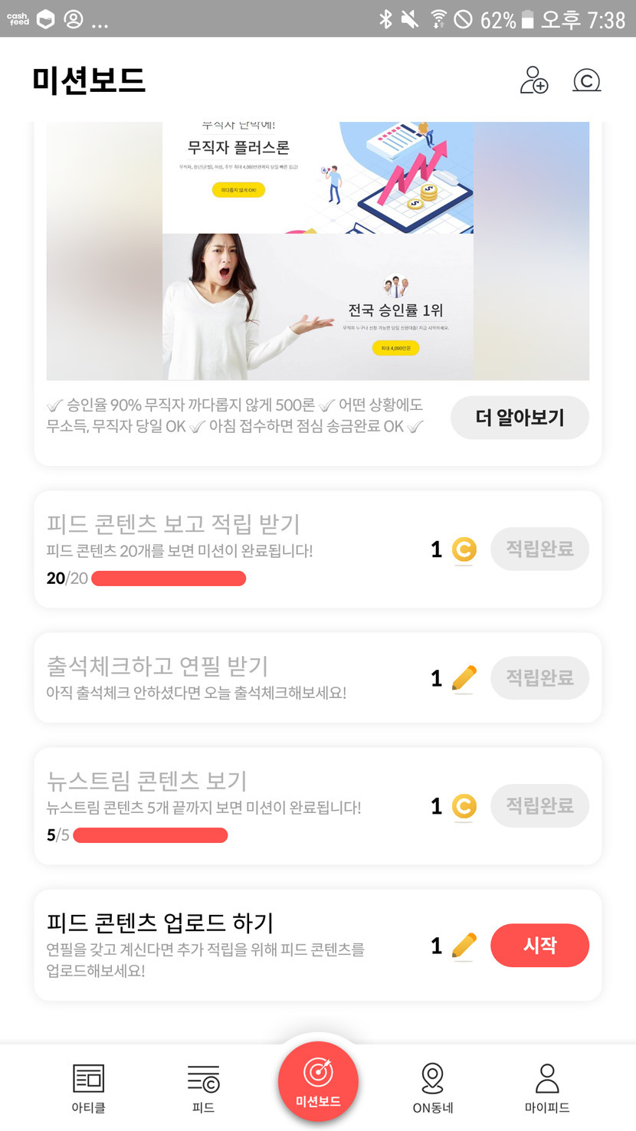Tap the cash feed icon in status bar
Viewport: 636px width, 1131px height.
coord(18,19)
